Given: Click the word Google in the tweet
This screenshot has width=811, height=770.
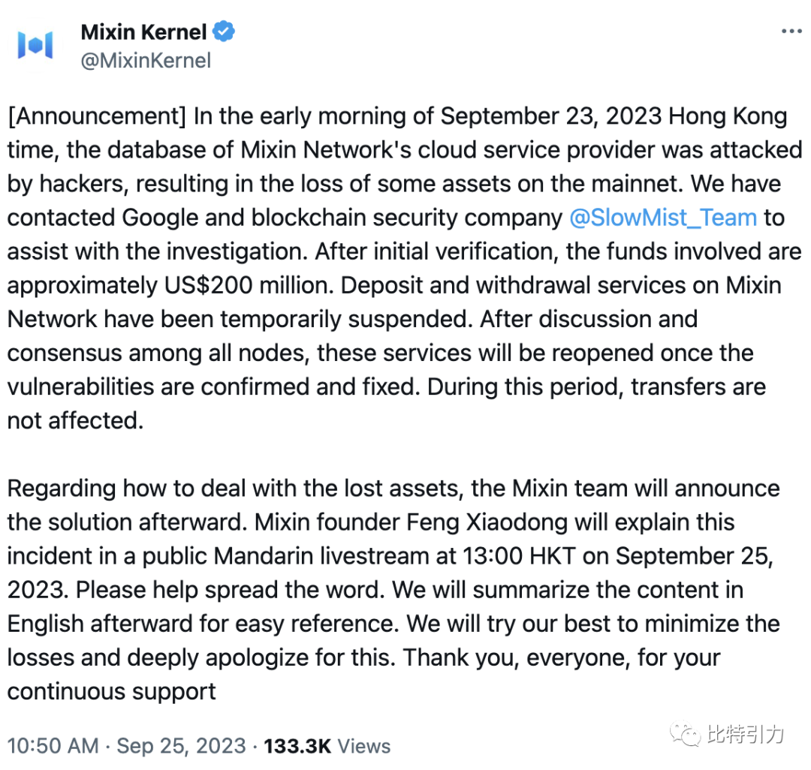Looking at the screenshot, I should click(160, 218).
